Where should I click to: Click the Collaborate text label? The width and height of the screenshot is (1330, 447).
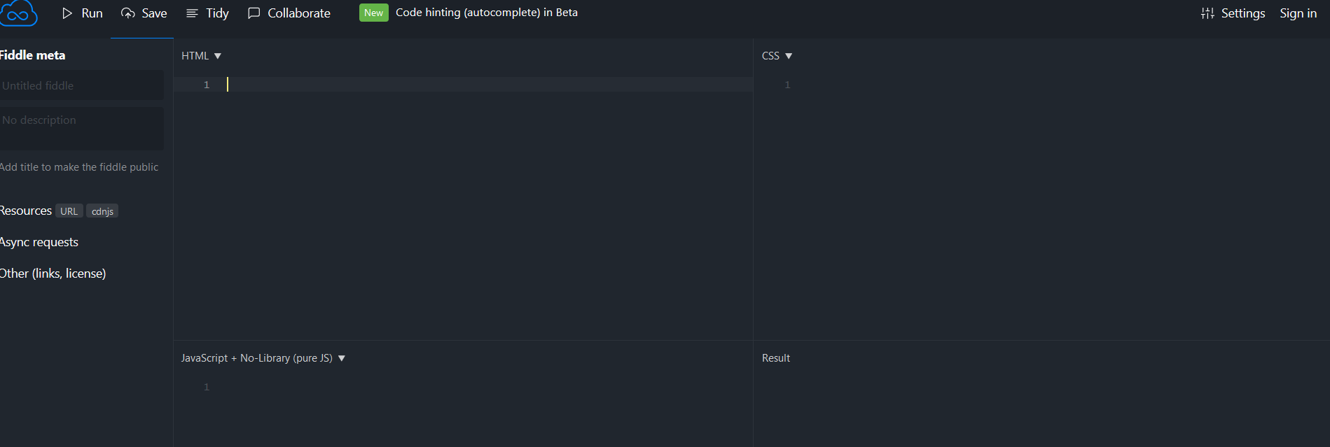point(299,13)
